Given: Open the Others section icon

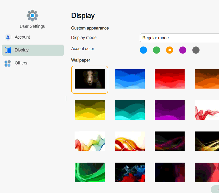Looking at the screenshot, I should coord(8,63).
